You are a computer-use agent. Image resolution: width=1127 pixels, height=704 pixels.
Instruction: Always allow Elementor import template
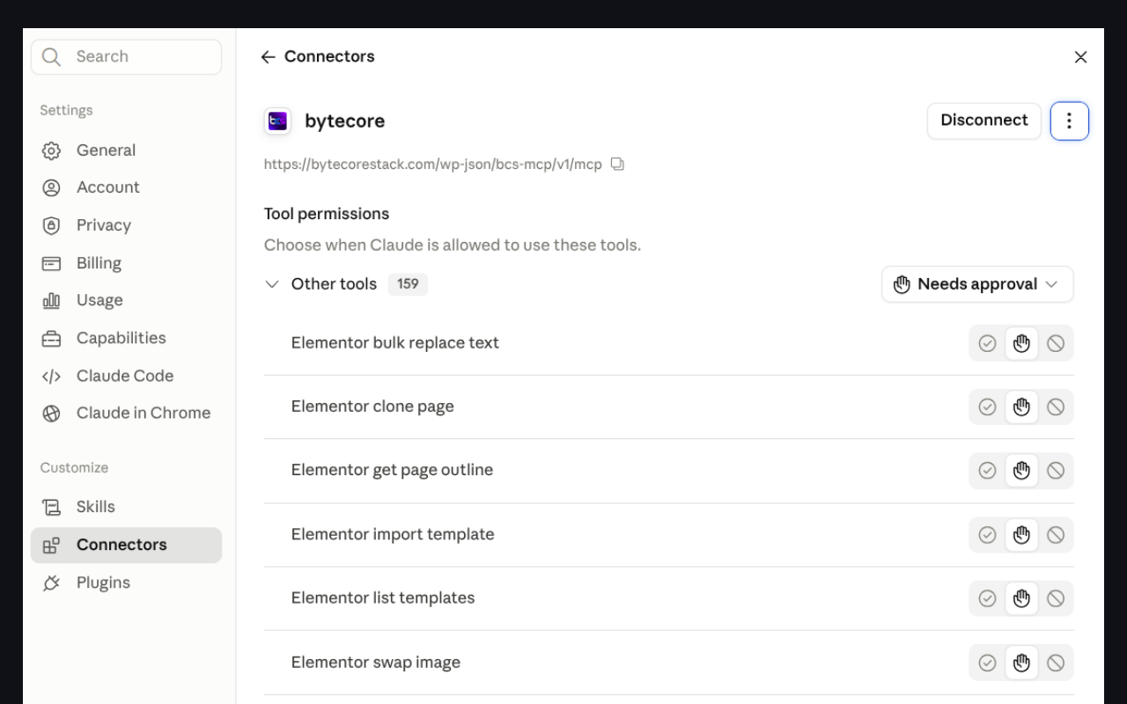tap(987, 534)
